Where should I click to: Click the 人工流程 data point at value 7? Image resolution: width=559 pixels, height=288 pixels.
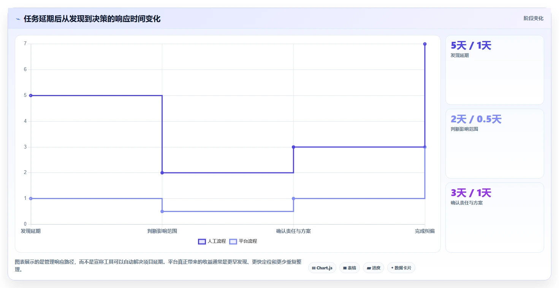click(x=425, y=44)
